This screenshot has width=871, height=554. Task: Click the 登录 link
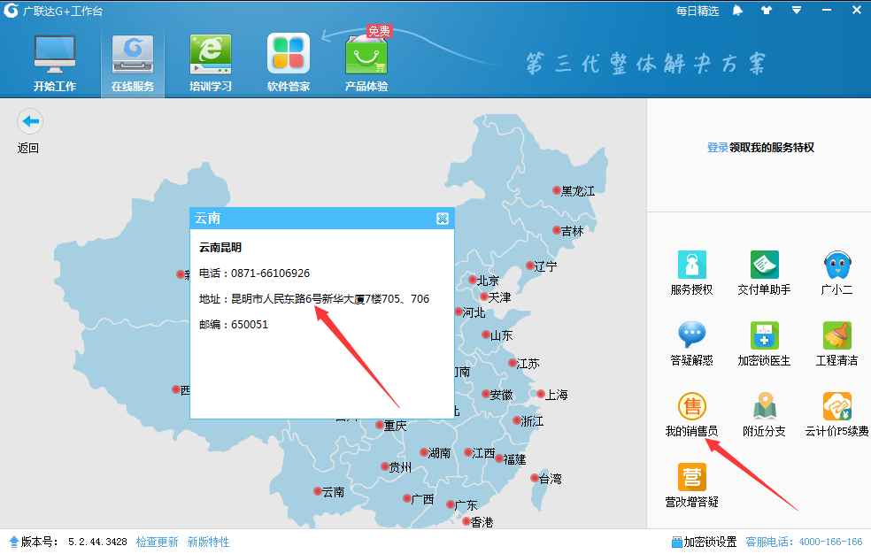click(x=717, y=147)
